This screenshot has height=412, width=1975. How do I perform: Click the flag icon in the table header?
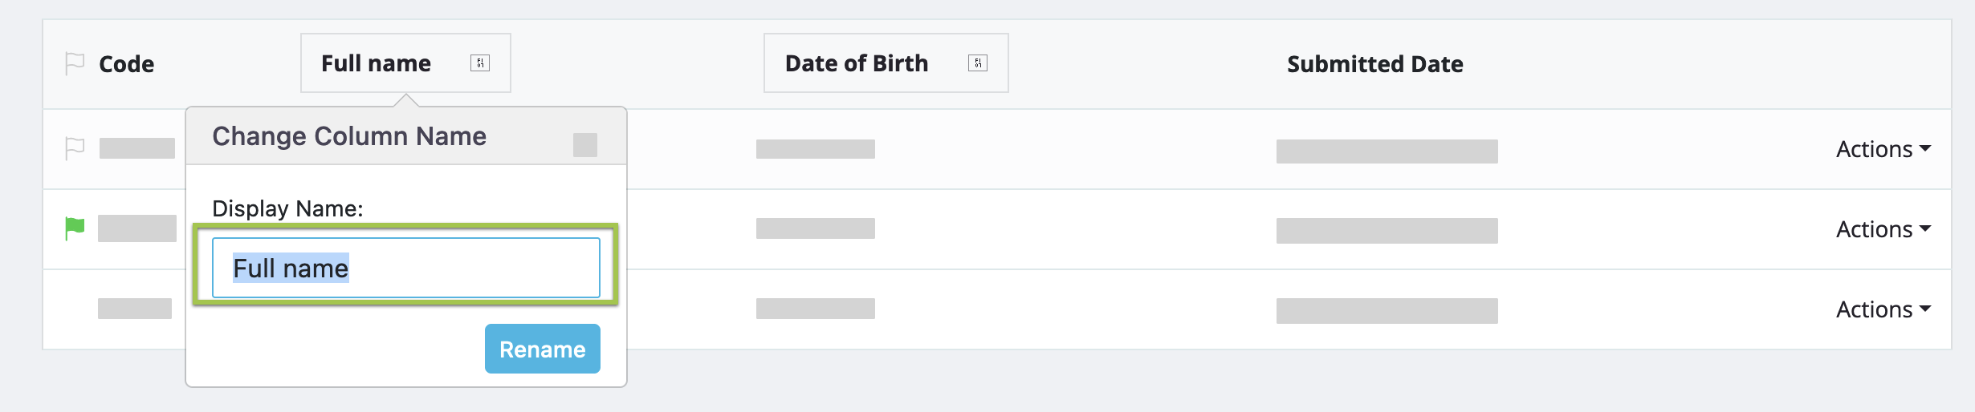coord(75,63)
